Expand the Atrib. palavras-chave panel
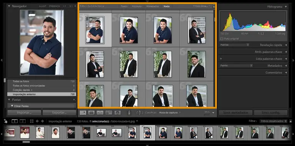295x146 pixels. 286,52
